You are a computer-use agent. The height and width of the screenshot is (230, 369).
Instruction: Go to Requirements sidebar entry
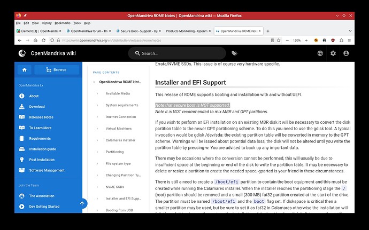(40, 138)
